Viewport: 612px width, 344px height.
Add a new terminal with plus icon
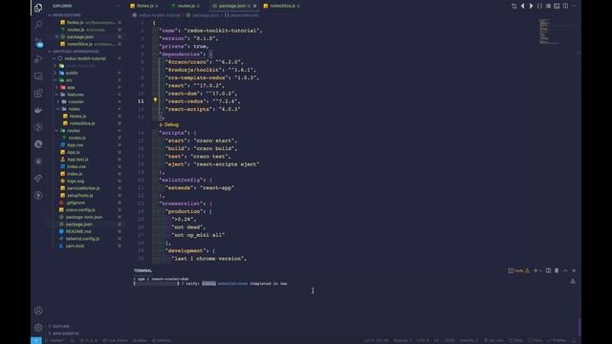pyautogui.click(x=535, y=270)
